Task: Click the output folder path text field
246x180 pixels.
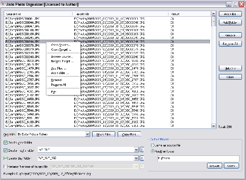Action: pyautogui.click(x=195, y=158)
